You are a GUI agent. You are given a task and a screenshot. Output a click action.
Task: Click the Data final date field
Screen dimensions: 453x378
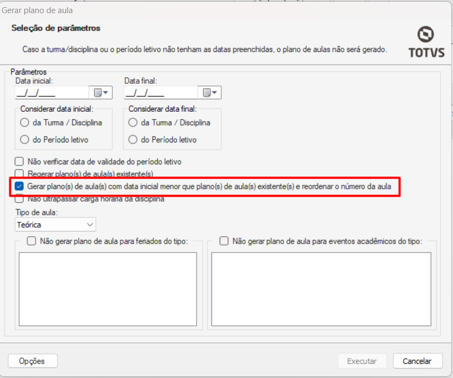[160, 93]
